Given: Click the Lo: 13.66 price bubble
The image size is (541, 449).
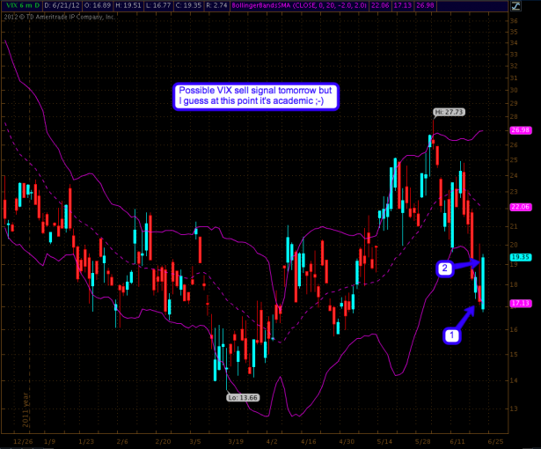Looking at the screenshot, I should (x=241, y=397).
